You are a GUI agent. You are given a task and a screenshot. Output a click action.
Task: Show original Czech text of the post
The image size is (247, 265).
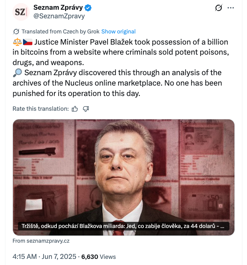[x=118, y=31]
